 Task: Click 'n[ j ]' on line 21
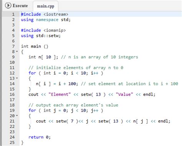point(141,121)
